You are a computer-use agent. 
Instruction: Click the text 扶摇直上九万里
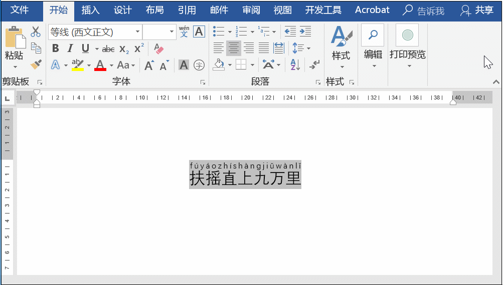(x=245, y=178)
